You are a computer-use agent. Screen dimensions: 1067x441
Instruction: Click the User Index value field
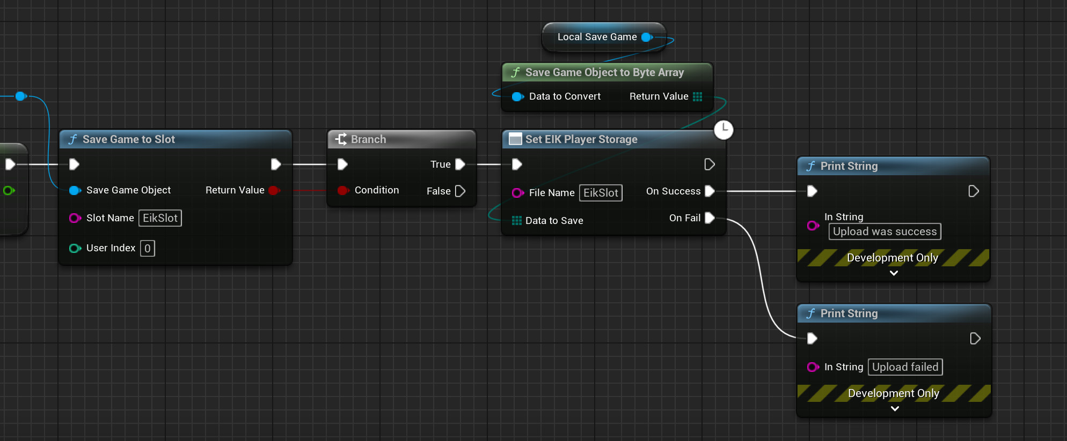(x=148, y=249)
